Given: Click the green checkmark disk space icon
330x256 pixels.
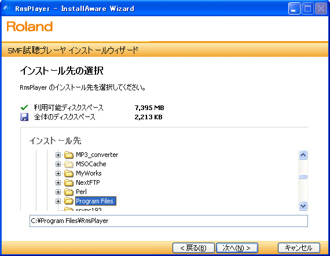Looking at the screenshot, I should point(24,108).
